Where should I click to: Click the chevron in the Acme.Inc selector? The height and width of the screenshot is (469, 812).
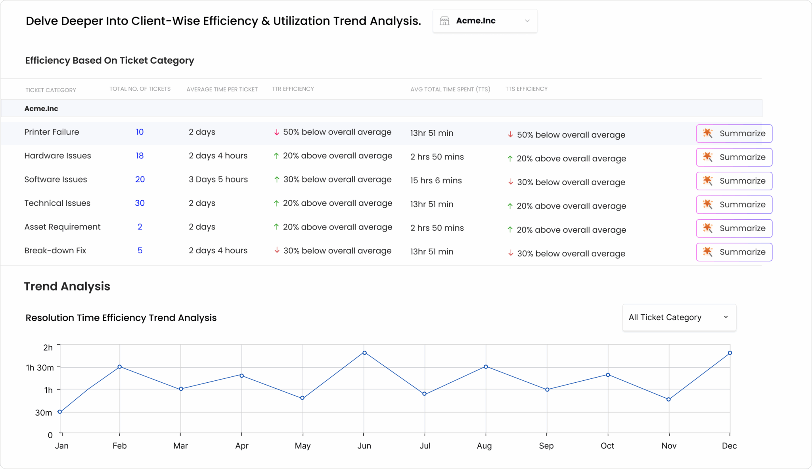[x=527, y=21]
